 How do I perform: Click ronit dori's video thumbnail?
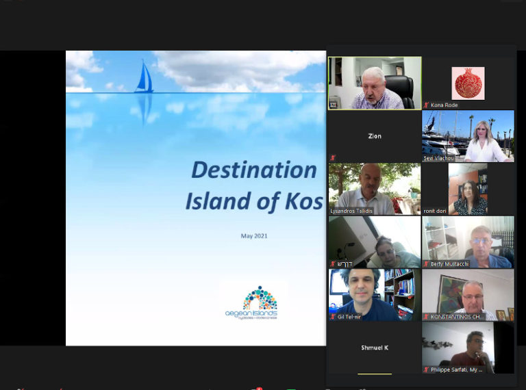[468, 188]
